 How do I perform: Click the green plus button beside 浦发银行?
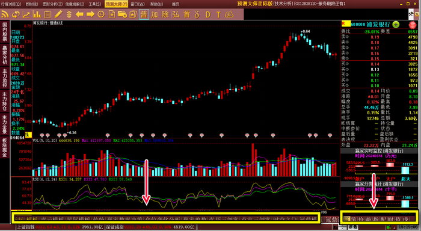click(396, 25)
